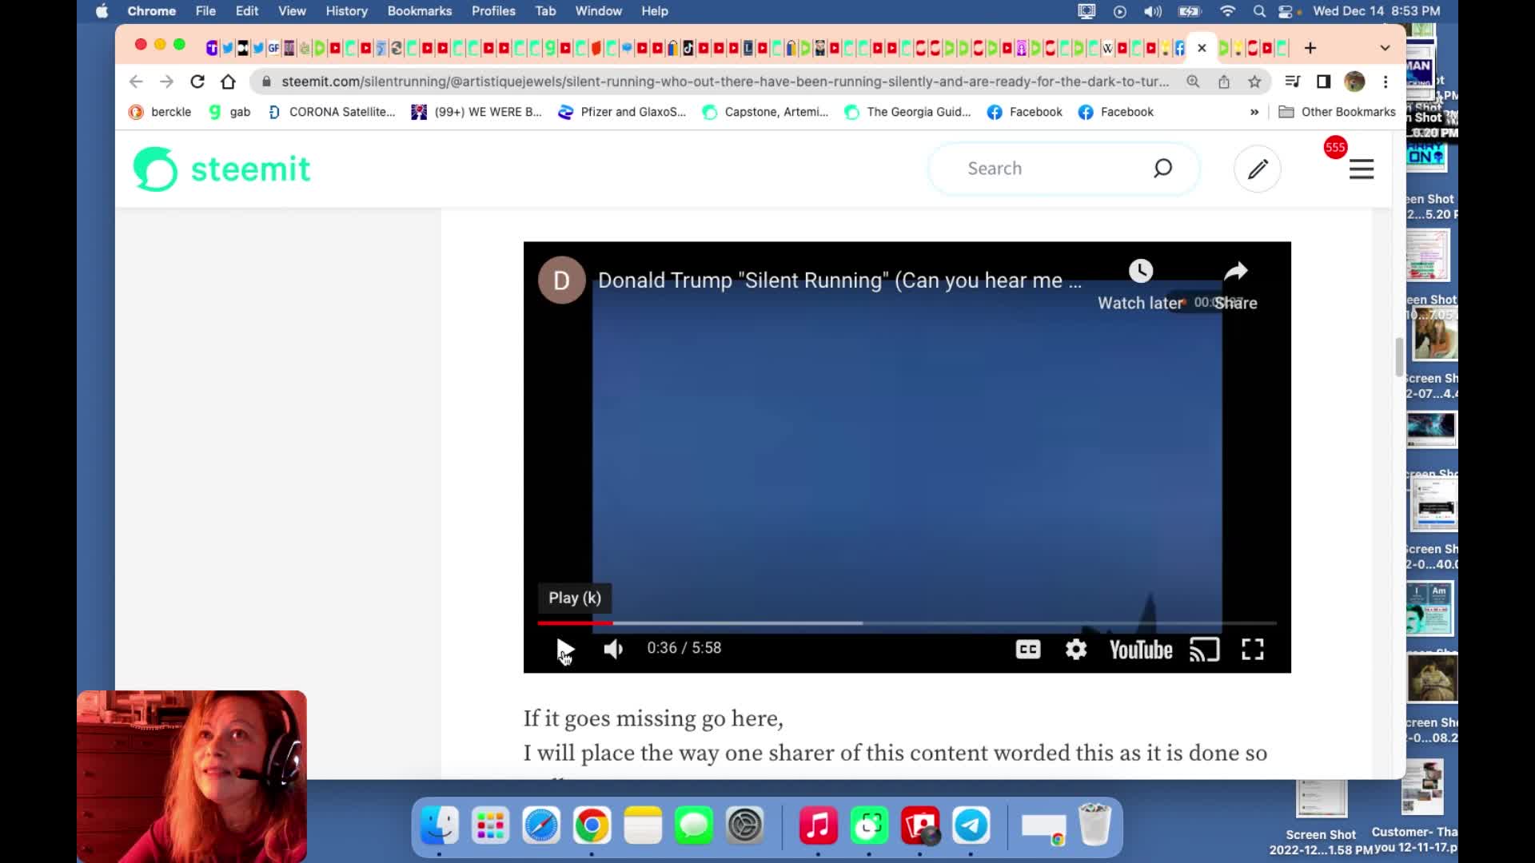This screenshot has height=863, width=1535.
Task: Expand hidden bookmarks chevron
Action: [x=1254, y=112]
